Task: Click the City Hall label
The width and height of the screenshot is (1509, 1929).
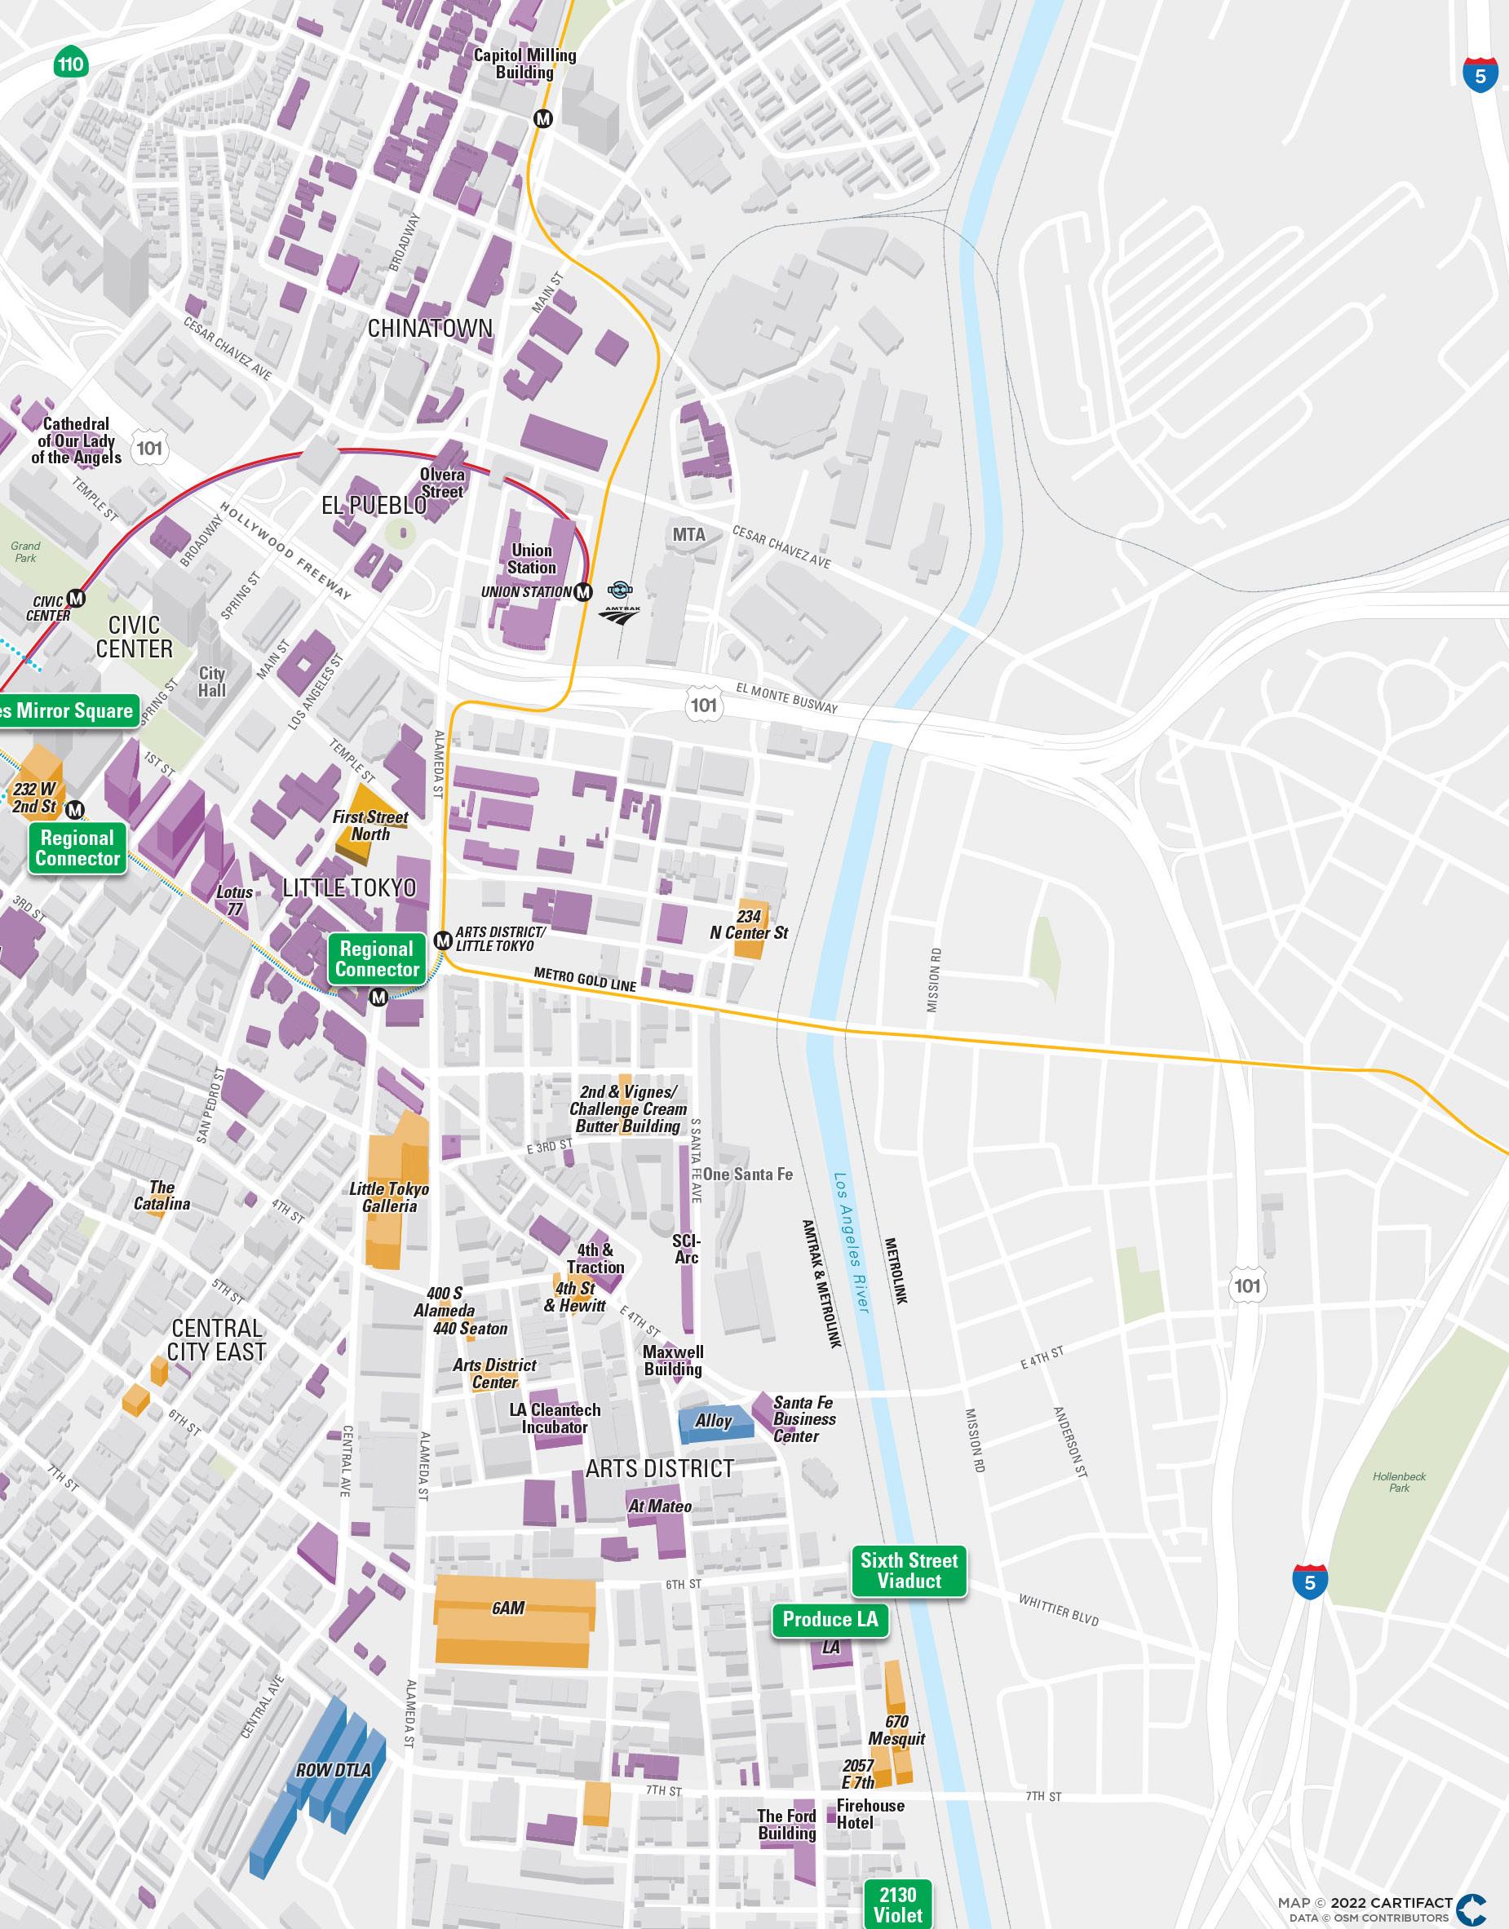Action: point(212,682)
